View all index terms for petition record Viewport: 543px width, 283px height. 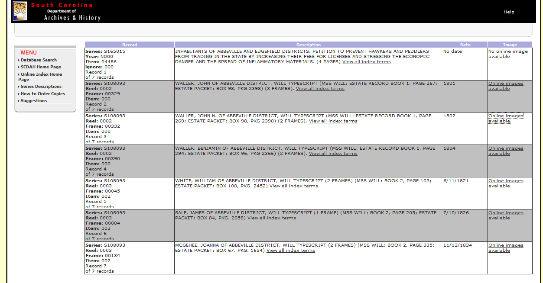click(x=367, y=62)
